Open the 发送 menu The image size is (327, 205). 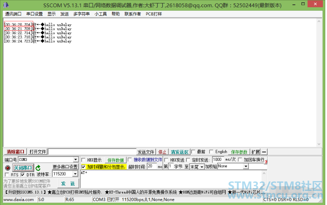(65, 14)
